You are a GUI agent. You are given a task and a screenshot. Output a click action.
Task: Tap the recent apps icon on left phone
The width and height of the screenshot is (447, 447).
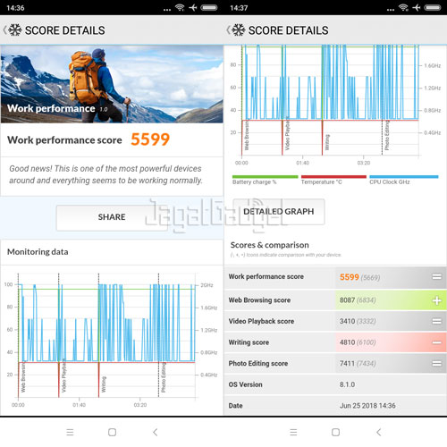coord(70,432)
